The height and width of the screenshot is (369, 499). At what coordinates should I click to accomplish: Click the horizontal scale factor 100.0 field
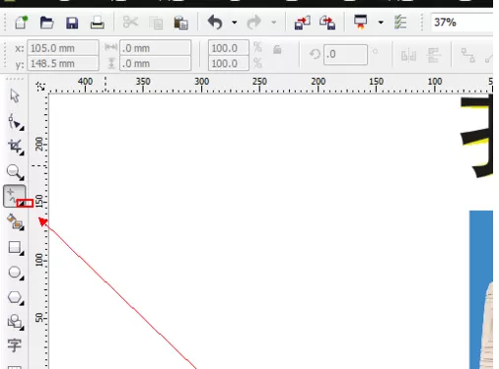click(x=229, y=48)
